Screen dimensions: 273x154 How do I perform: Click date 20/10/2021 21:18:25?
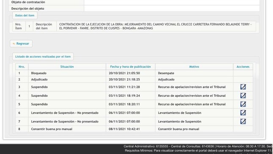click(x=124, y=79)
